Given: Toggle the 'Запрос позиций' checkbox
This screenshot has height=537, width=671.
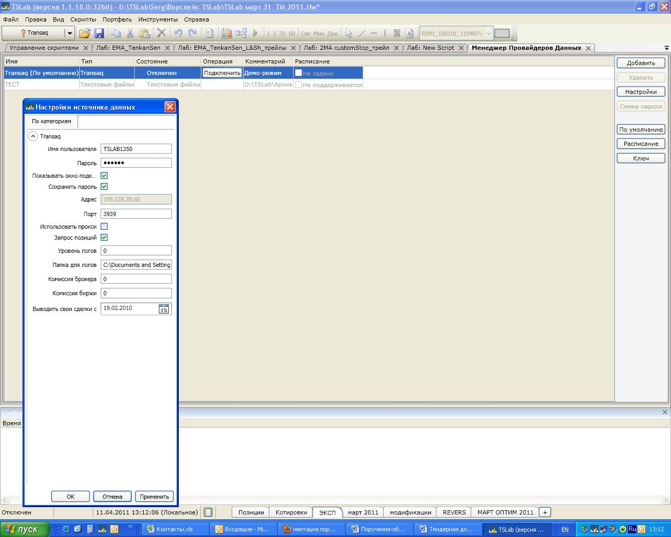Looking at the screenshot, I should [104, 238].
